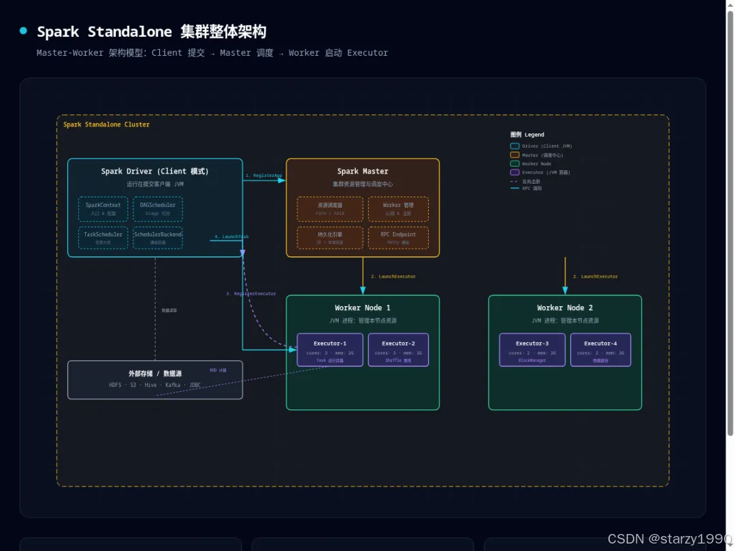Click the Executor-1 box
Image resolution: width=735 pixels, height=551 pixels.
point(330,350)
